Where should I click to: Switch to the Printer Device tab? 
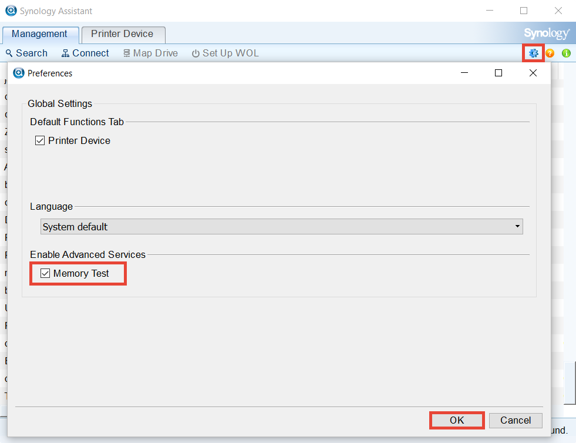pos(123,35)
